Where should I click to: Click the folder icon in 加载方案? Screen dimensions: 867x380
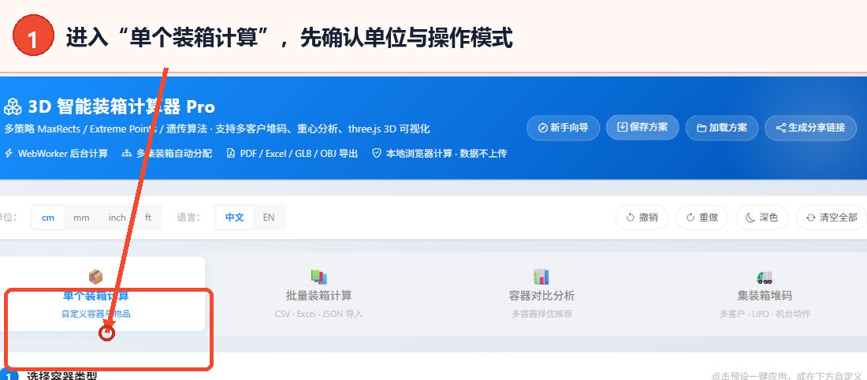(x=701, y=128)
